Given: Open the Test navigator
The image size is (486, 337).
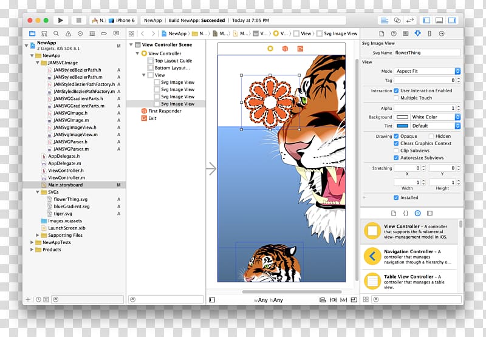Looking at the screenshot, I should [80, 33].
